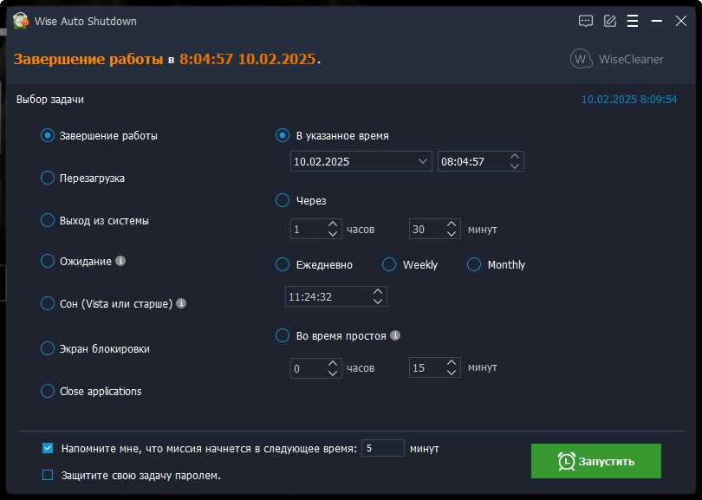
Task: Click the WiseCleaner logo
Action: pyautogui.click(x=617, y=59)
